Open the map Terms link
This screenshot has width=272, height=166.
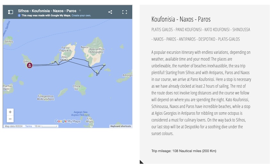click(x=28, y=126)
